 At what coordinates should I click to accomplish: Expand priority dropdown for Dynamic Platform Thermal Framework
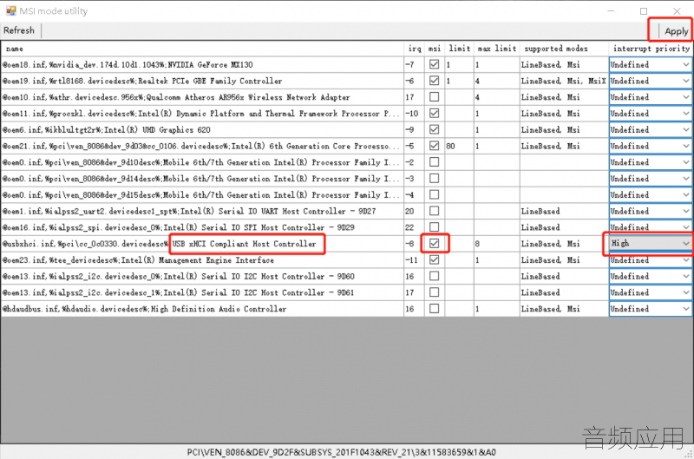tap(650, 114)
